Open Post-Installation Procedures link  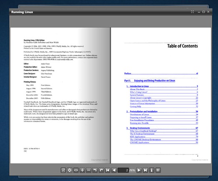pos(164,120)
